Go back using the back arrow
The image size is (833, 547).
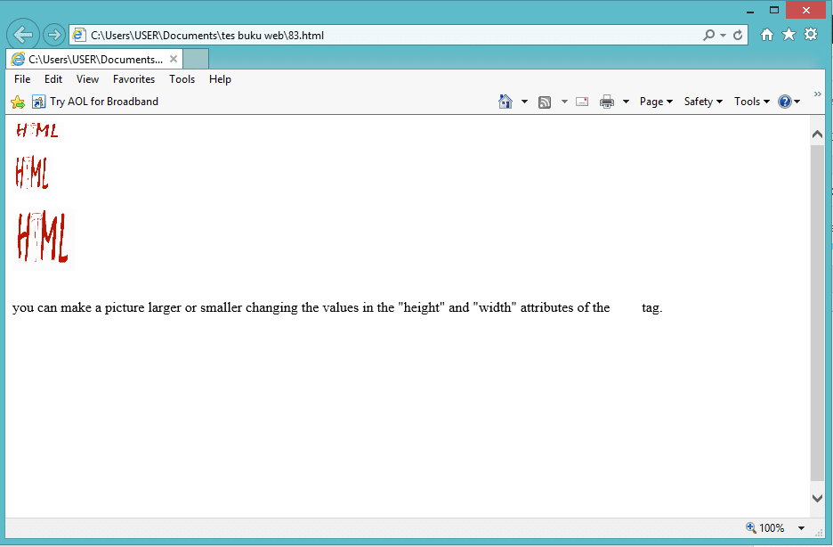click(x=22, y=33)
